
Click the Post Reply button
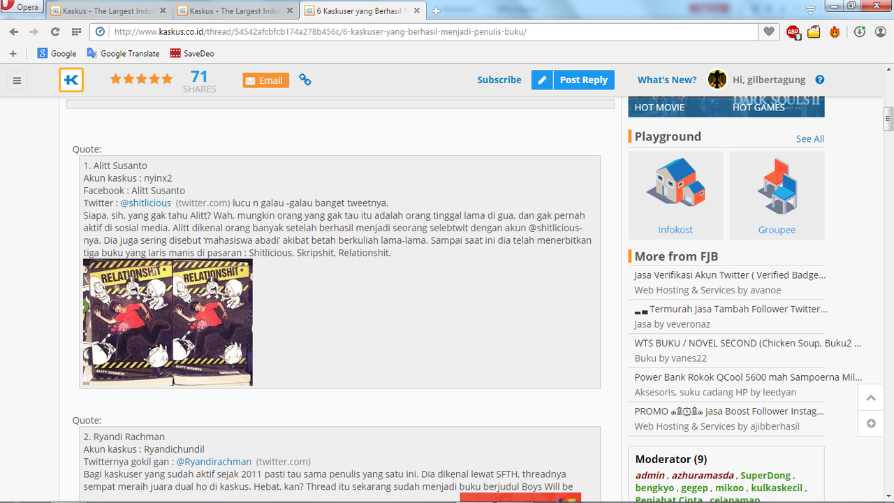click(x=584, y=80)
